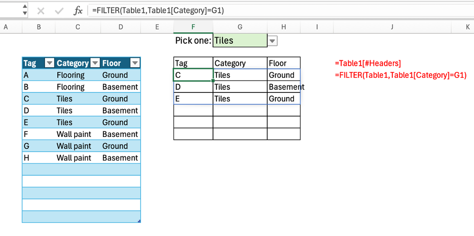474x236 pixels.
Task: Click inside the formula bar text
Action: pyautogui.click(x=158, y=10)
